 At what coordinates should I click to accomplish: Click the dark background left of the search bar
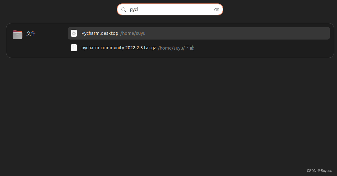coord(58,10)
